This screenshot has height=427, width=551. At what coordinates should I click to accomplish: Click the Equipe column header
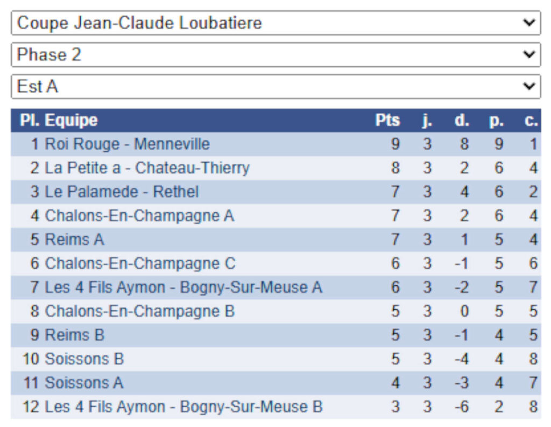point(71,120)
